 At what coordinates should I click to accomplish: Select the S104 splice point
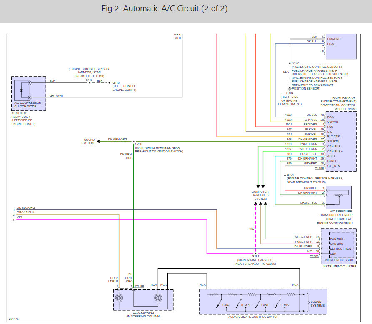click(285, 175)
